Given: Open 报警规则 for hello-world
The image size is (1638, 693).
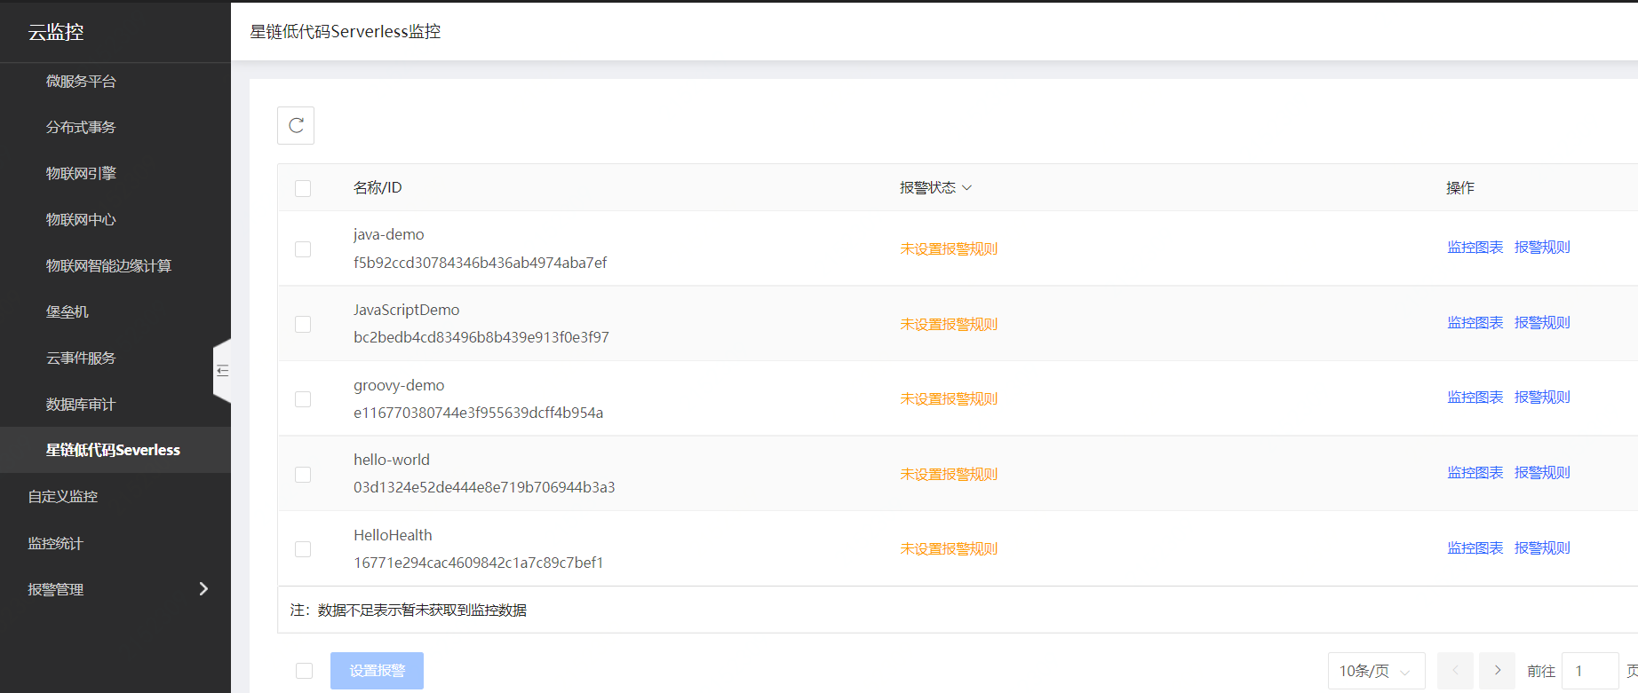Looking at the screenshot, I should pos(1542,473).
